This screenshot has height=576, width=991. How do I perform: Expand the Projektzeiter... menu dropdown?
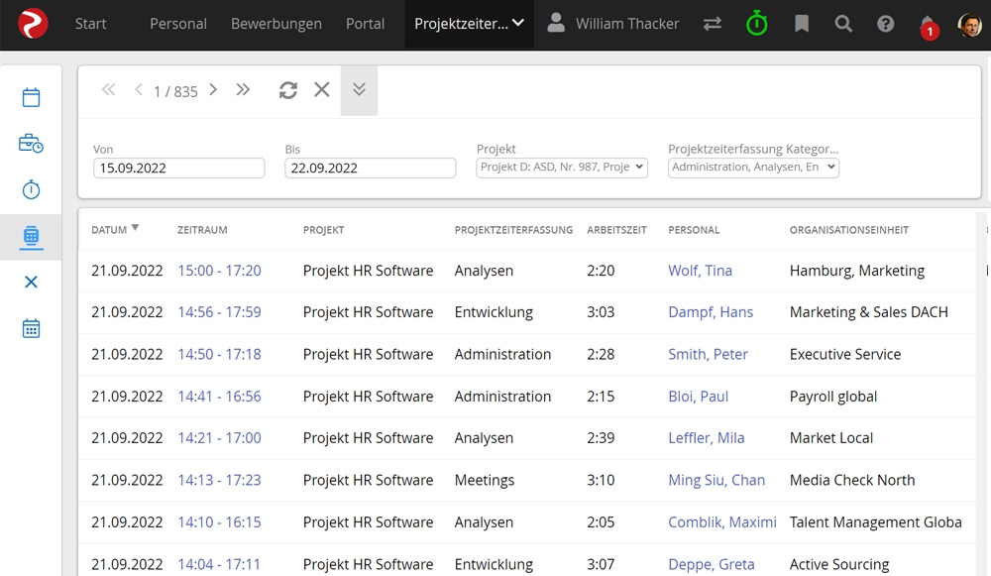(x=469, y=24)
